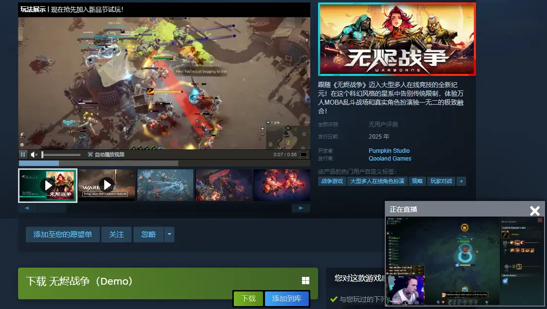Select first trailer thumbnail with red-haired character
Image resolution: width=547 pixels, height=309 pixels.
(48, 185)
